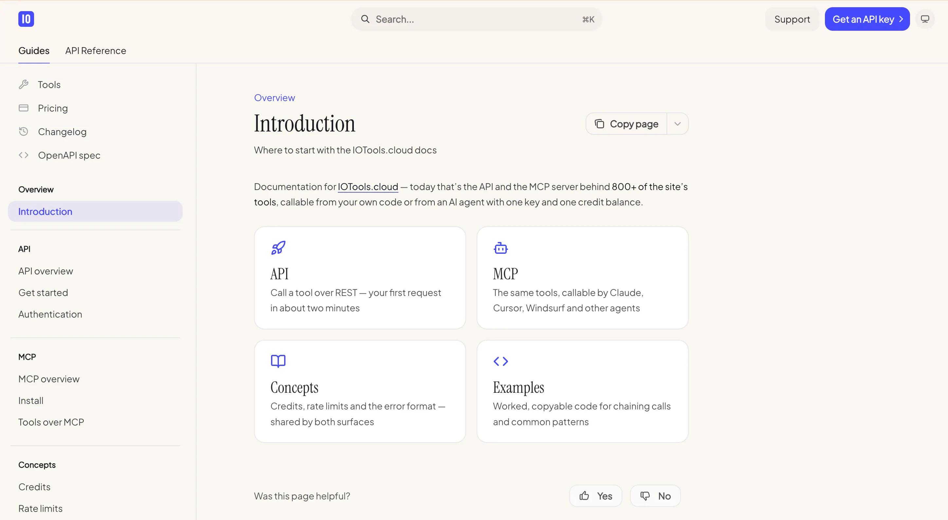
Task: Switch to the Guides tab
Action: [x=34, y=51]
